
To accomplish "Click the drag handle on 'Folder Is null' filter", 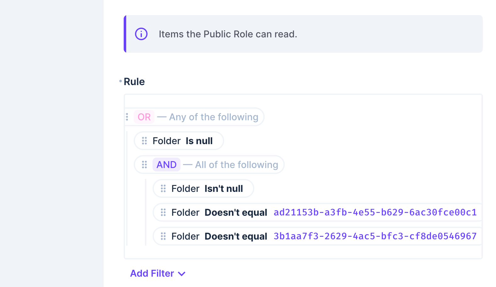I will [x=145, y=141].
